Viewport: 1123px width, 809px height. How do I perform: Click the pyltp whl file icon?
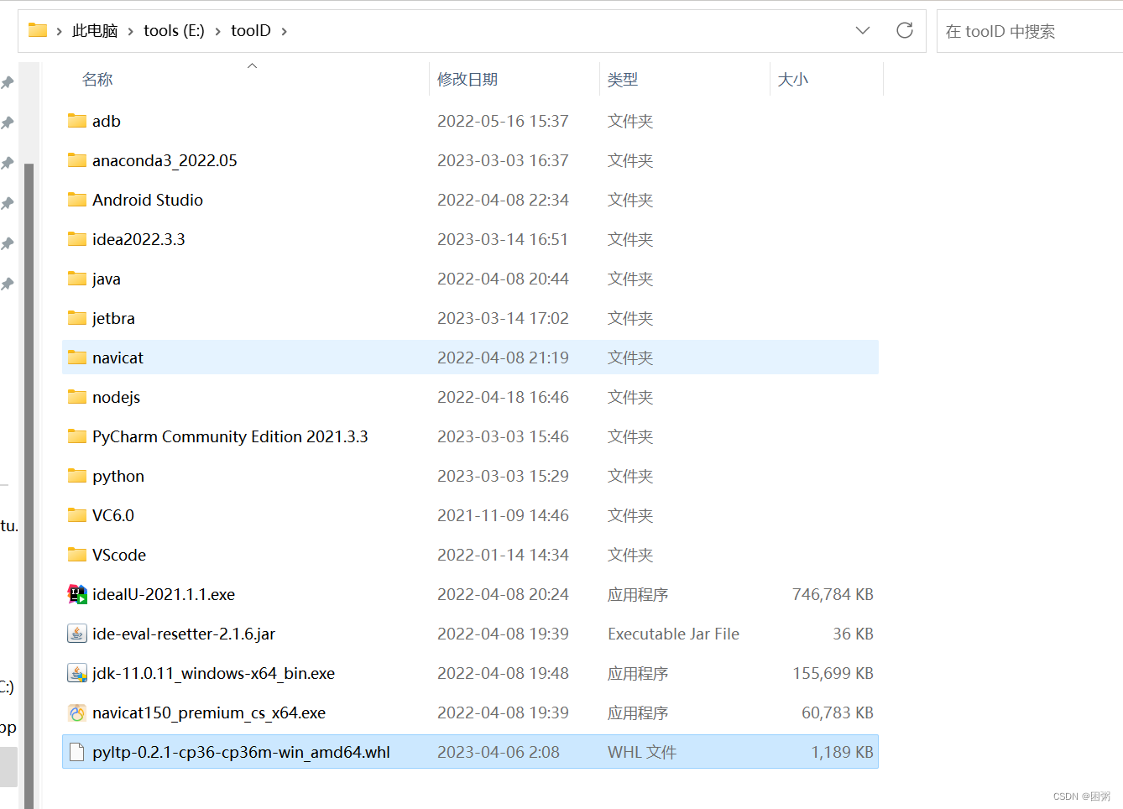coord(77,752)
